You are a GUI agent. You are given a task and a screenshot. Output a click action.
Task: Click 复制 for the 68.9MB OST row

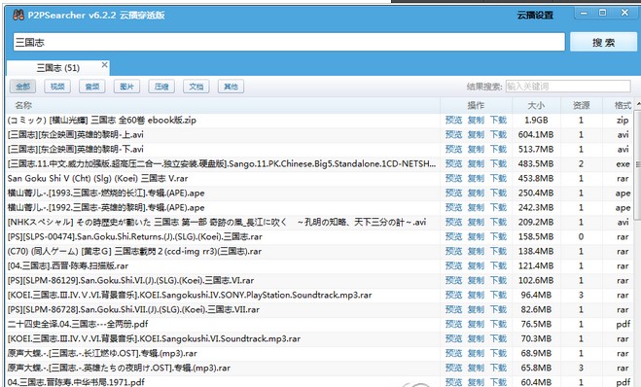click(476, 354)
